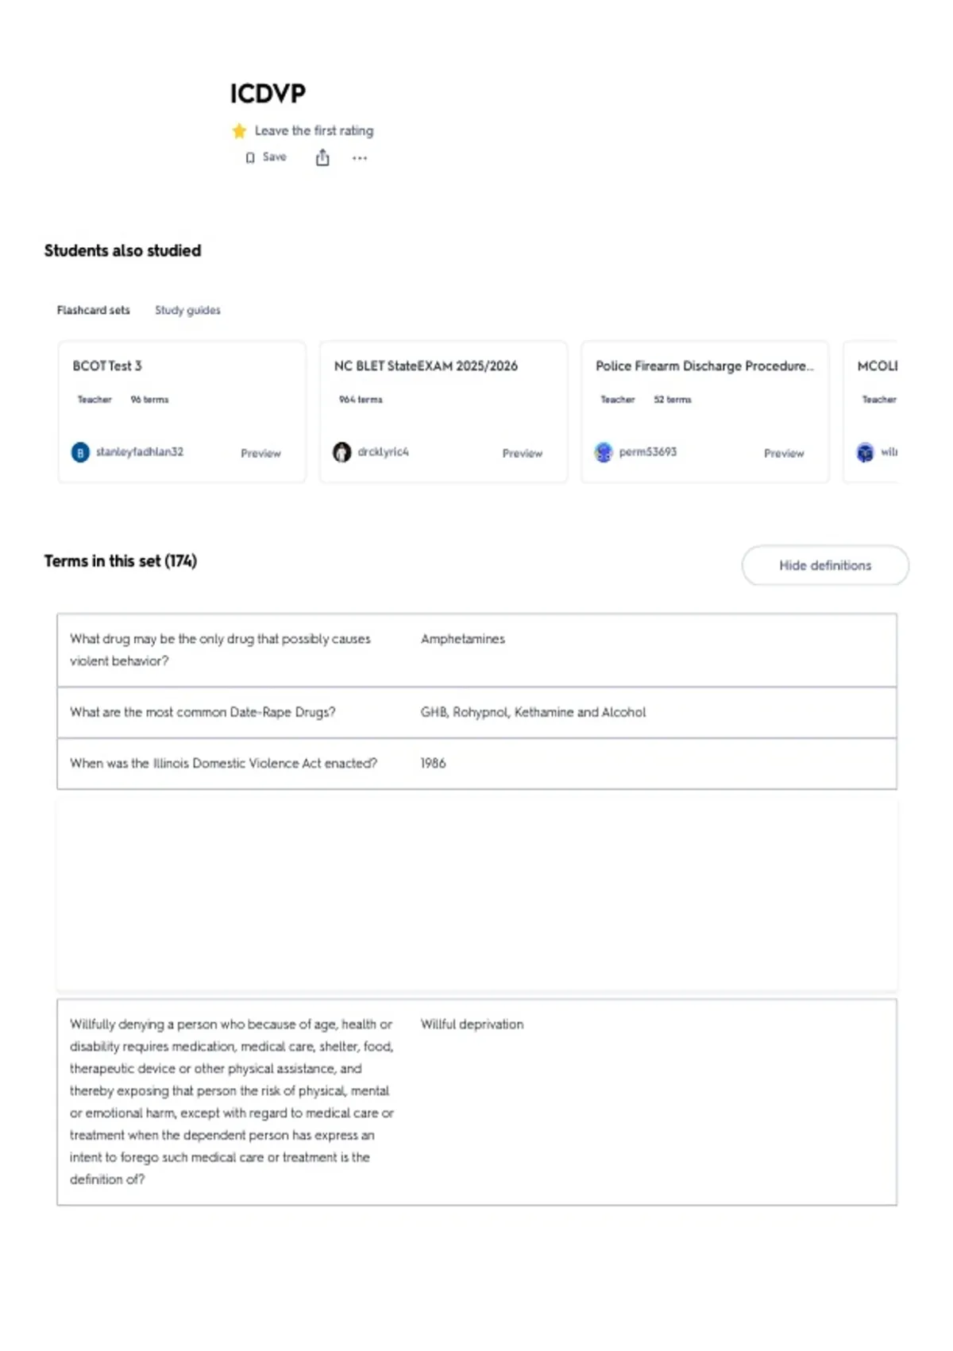The height and width of the screenshot is (1351, 953).
Task: Toggle Hide definitions button
Action: coord(825,565)
